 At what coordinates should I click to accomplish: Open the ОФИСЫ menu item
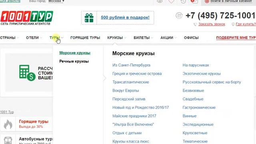(191, 38)
